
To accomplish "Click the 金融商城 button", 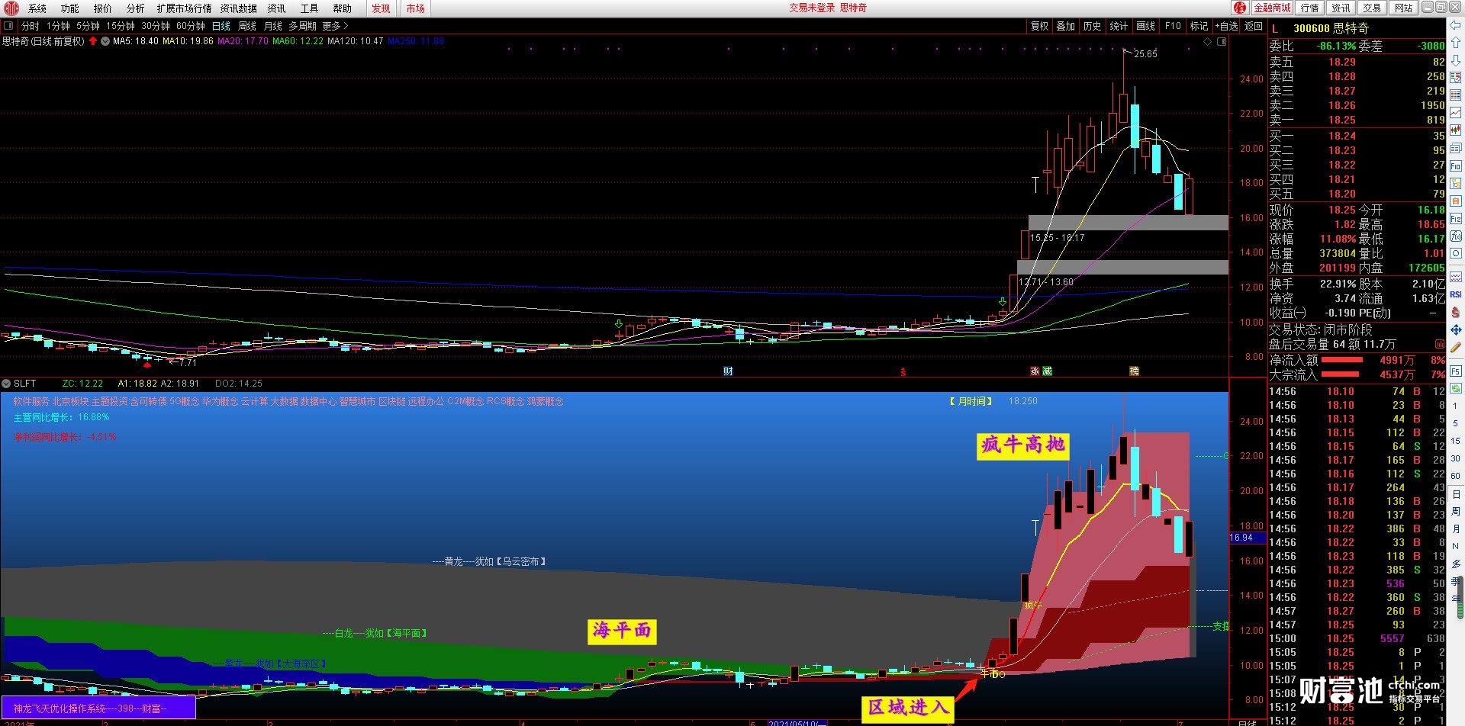I will click(1272, 8).
